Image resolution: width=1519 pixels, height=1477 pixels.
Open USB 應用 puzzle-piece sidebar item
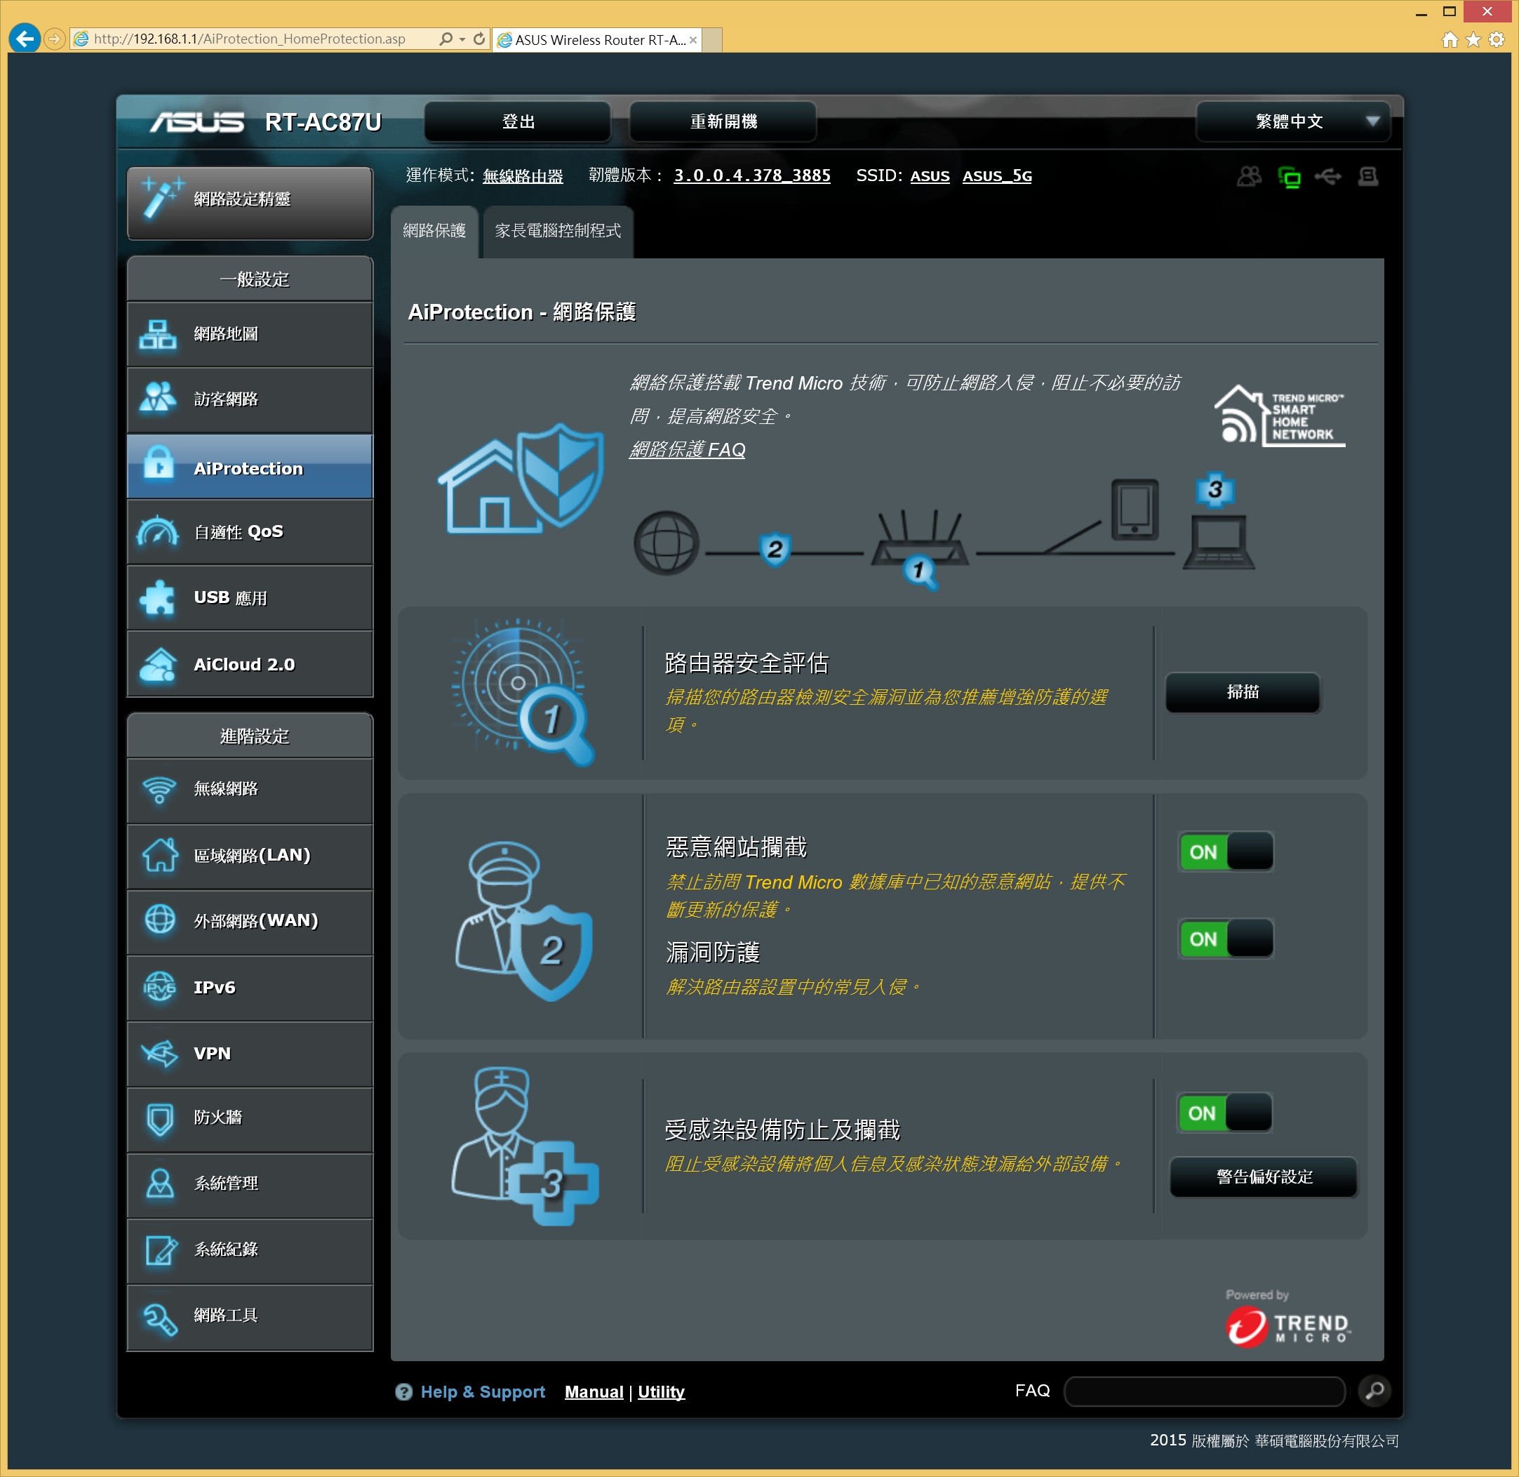[250, 598]
